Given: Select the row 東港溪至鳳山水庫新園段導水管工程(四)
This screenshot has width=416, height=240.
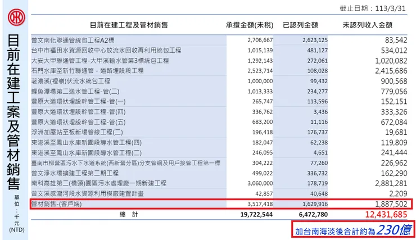Looking at the screenshot, I should (x=219, y=142).
